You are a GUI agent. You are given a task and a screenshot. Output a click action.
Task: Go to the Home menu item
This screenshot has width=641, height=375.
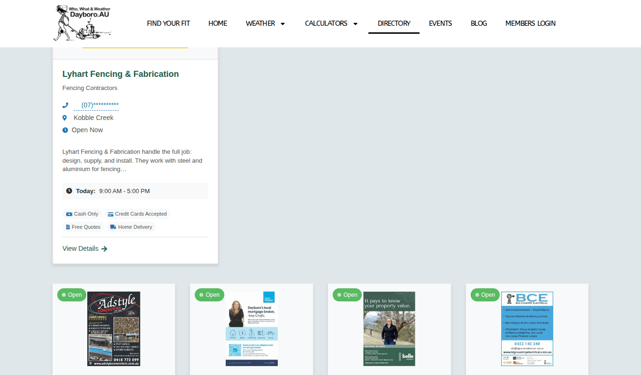pos(218,23)
